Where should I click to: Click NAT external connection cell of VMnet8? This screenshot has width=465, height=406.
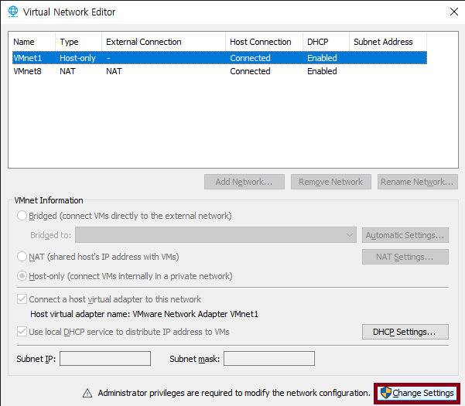click(114, 71)
